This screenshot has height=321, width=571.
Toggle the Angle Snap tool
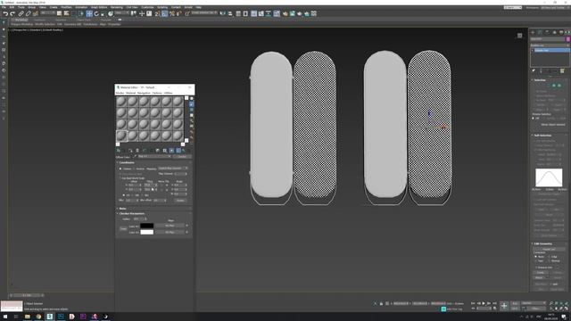click(164, 13)
